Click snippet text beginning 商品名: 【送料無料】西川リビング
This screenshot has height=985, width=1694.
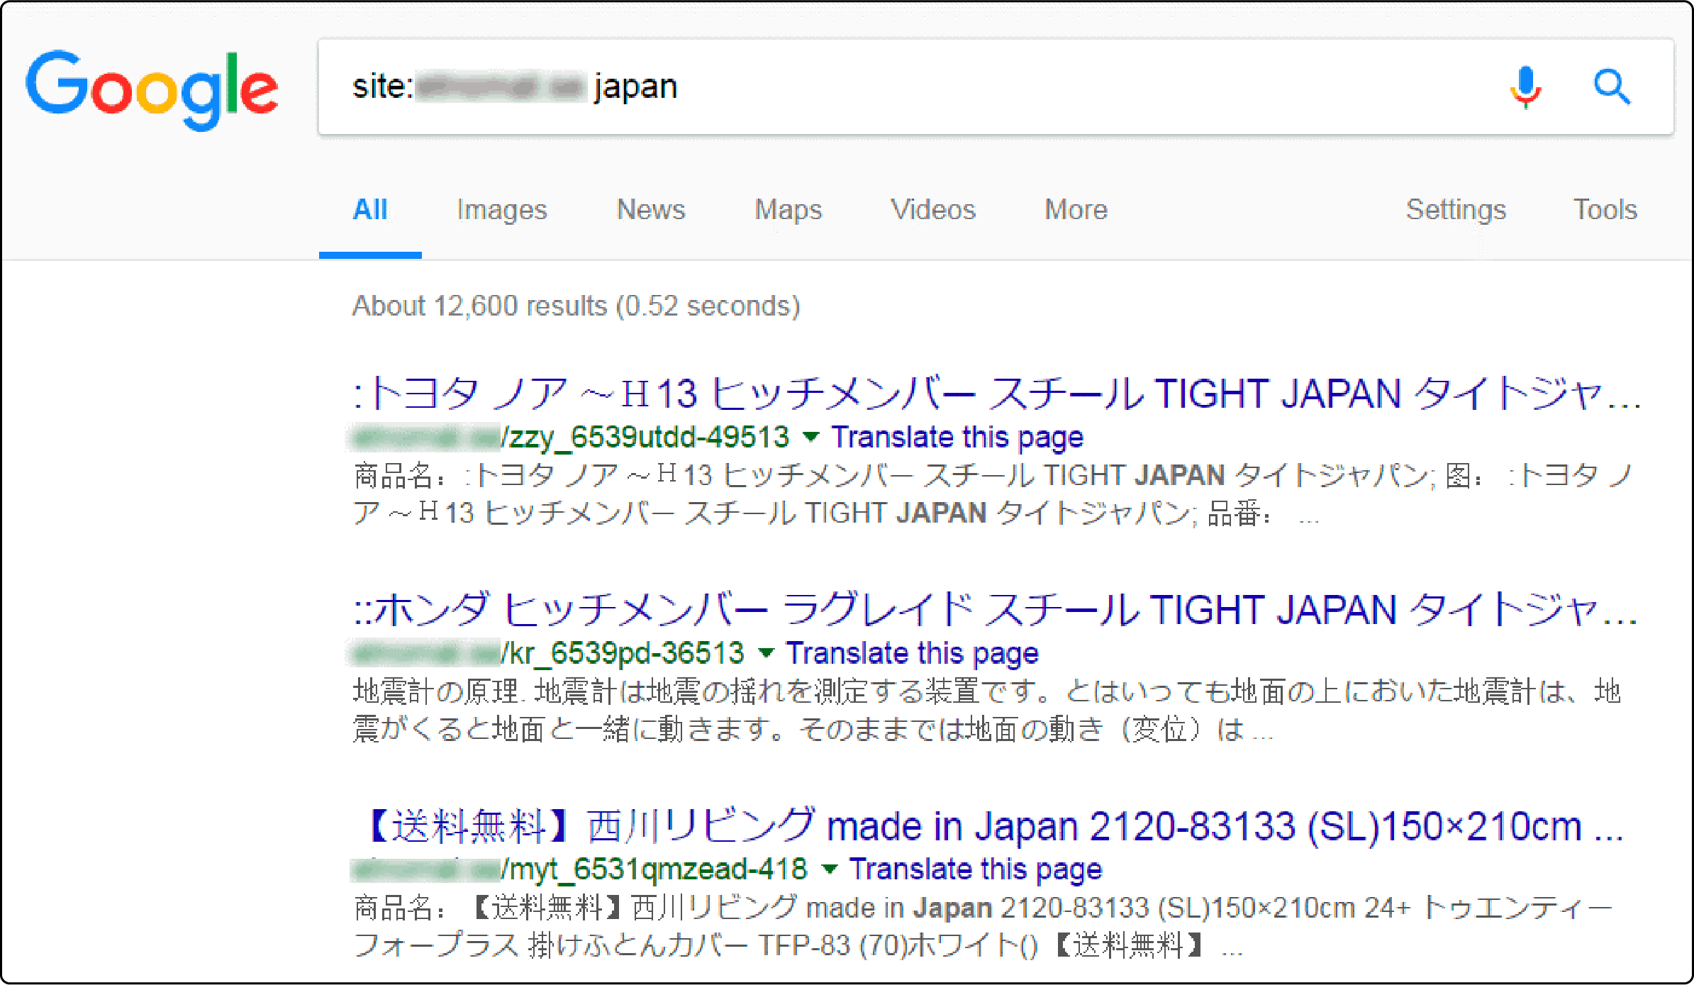tap(983, 926)
